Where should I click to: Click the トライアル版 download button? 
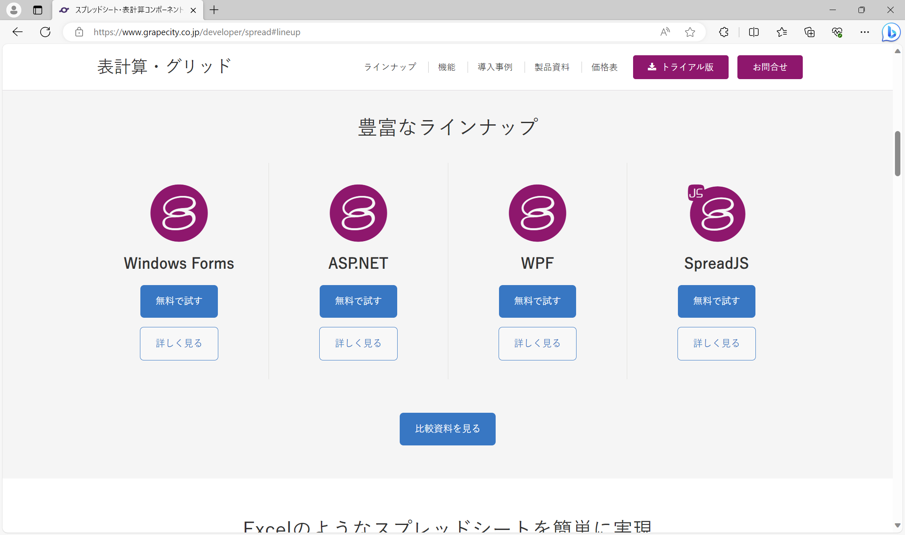click(x=680, y=67)
